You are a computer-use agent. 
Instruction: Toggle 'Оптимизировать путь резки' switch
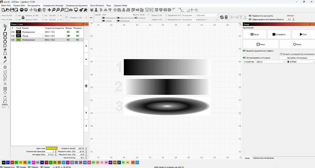(x=244, y=58)
